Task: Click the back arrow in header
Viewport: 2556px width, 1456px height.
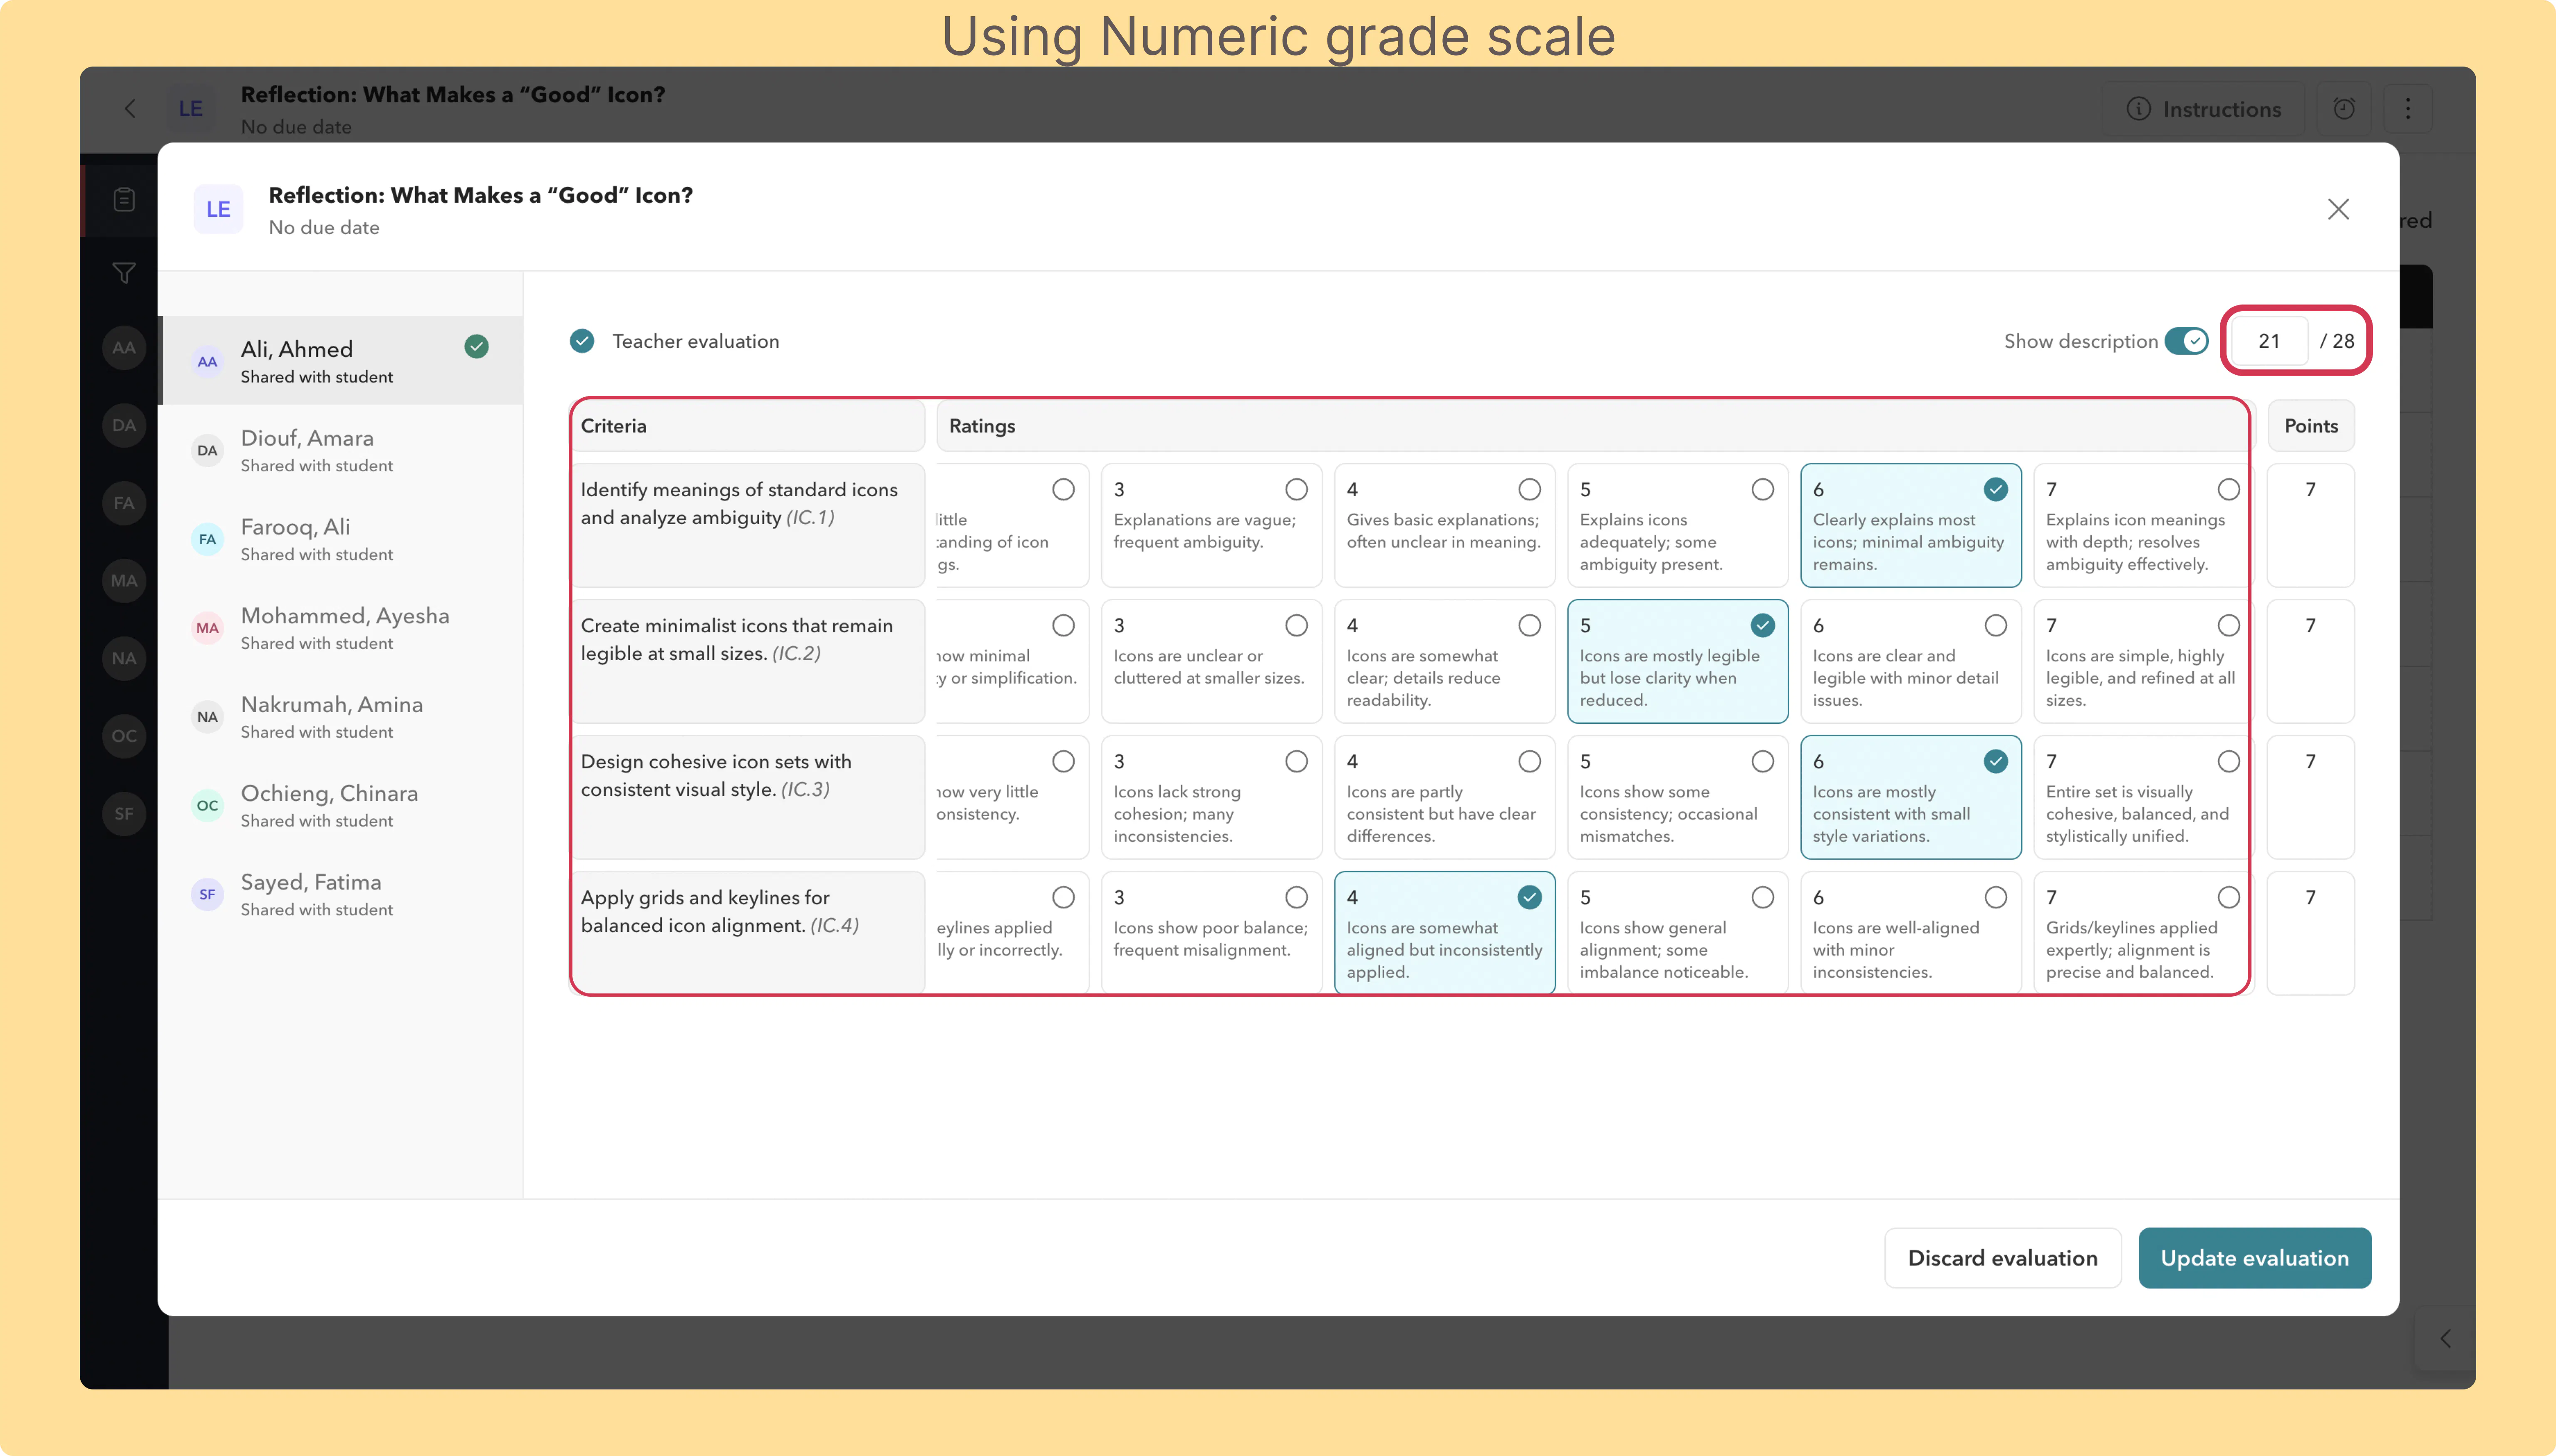Action: click(130, 108)
